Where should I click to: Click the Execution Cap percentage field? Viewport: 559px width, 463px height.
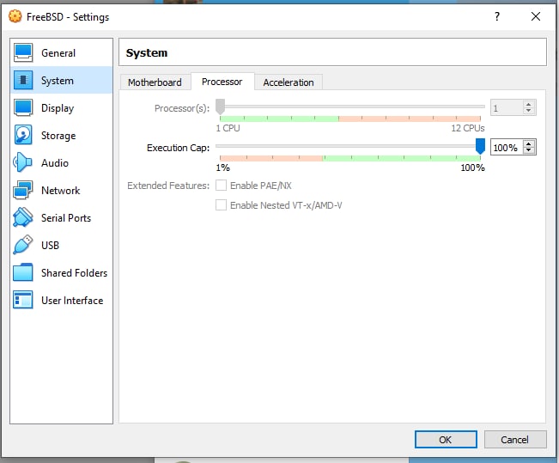(x=507, y=148)
